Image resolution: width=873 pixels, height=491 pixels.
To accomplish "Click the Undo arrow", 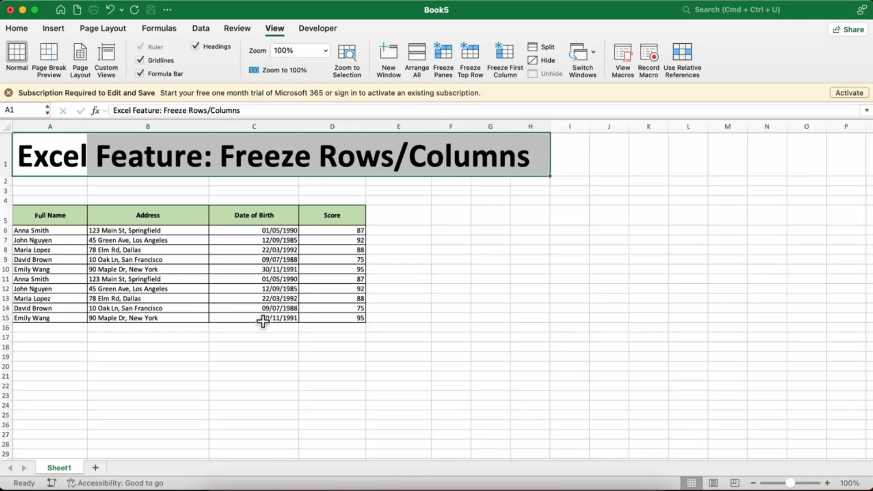I will (x=110, y=10).
